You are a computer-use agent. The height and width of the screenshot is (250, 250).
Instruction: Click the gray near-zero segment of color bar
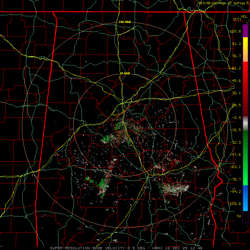(245, 123)
